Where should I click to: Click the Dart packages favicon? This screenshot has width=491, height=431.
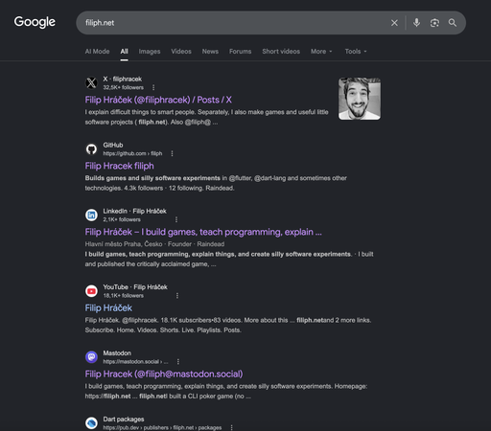tap(91, 423)
